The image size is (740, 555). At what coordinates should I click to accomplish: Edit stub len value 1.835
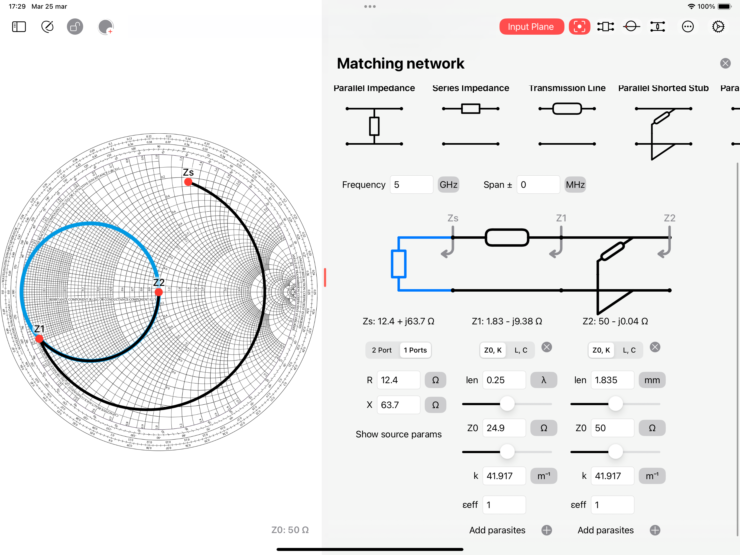612,380
